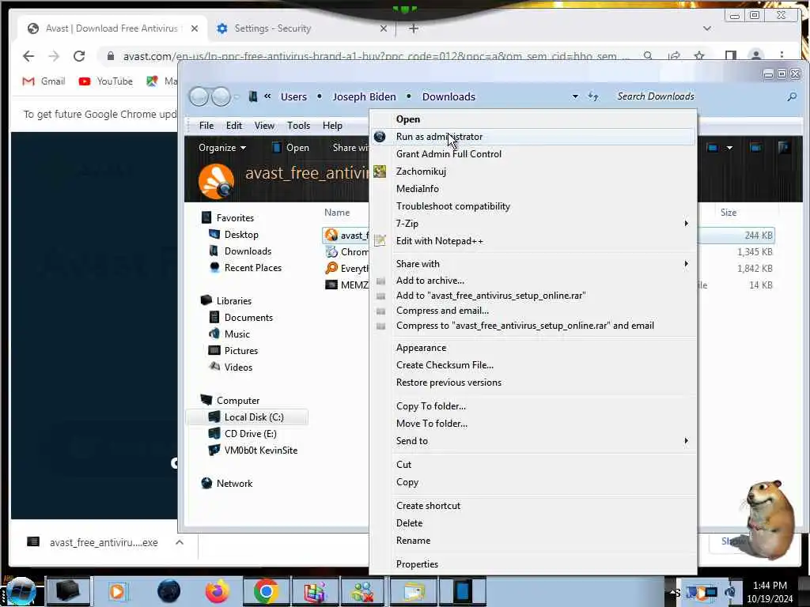Choose Add to archive...
Screen dimensions: 810x607
[532, 281]
